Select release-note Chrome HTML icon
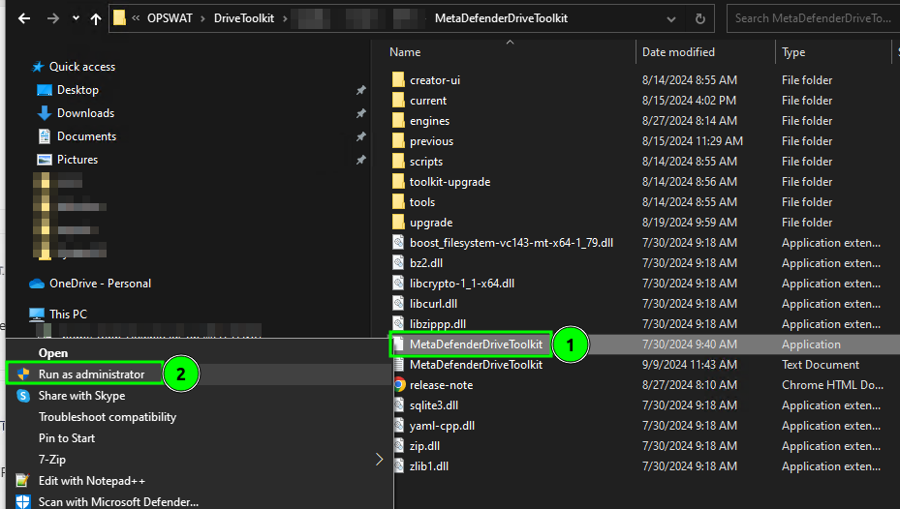Viewport: 900px width, 509px height. (399, 385)
